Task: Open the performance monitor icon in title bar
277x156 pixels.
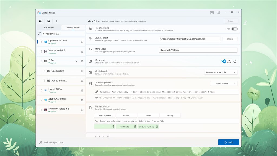Action: pyautogui.click(x=212, y=12)
